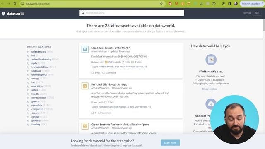Open the grants topic
This screenshot has height=149, width=265.
click(x=35, y=101)
